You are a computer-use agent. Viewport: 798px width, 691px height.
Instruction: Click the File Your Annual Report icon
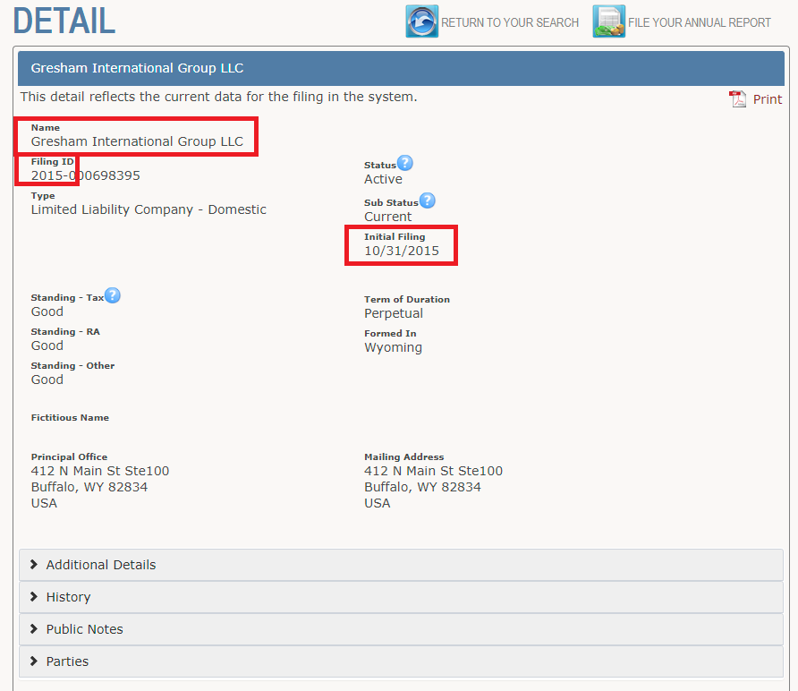pos(608,22)
